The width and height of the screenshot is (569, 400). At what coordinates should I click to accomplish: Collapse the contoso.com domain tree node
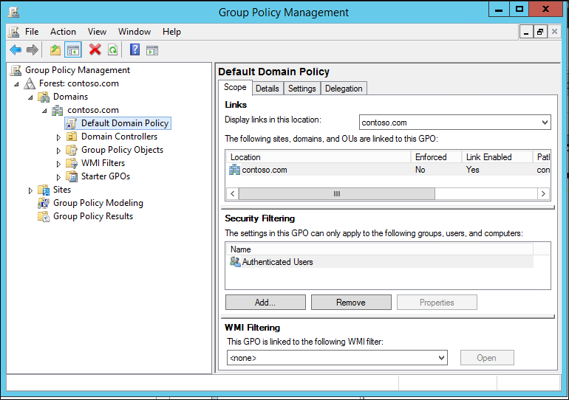pos(44,111)
